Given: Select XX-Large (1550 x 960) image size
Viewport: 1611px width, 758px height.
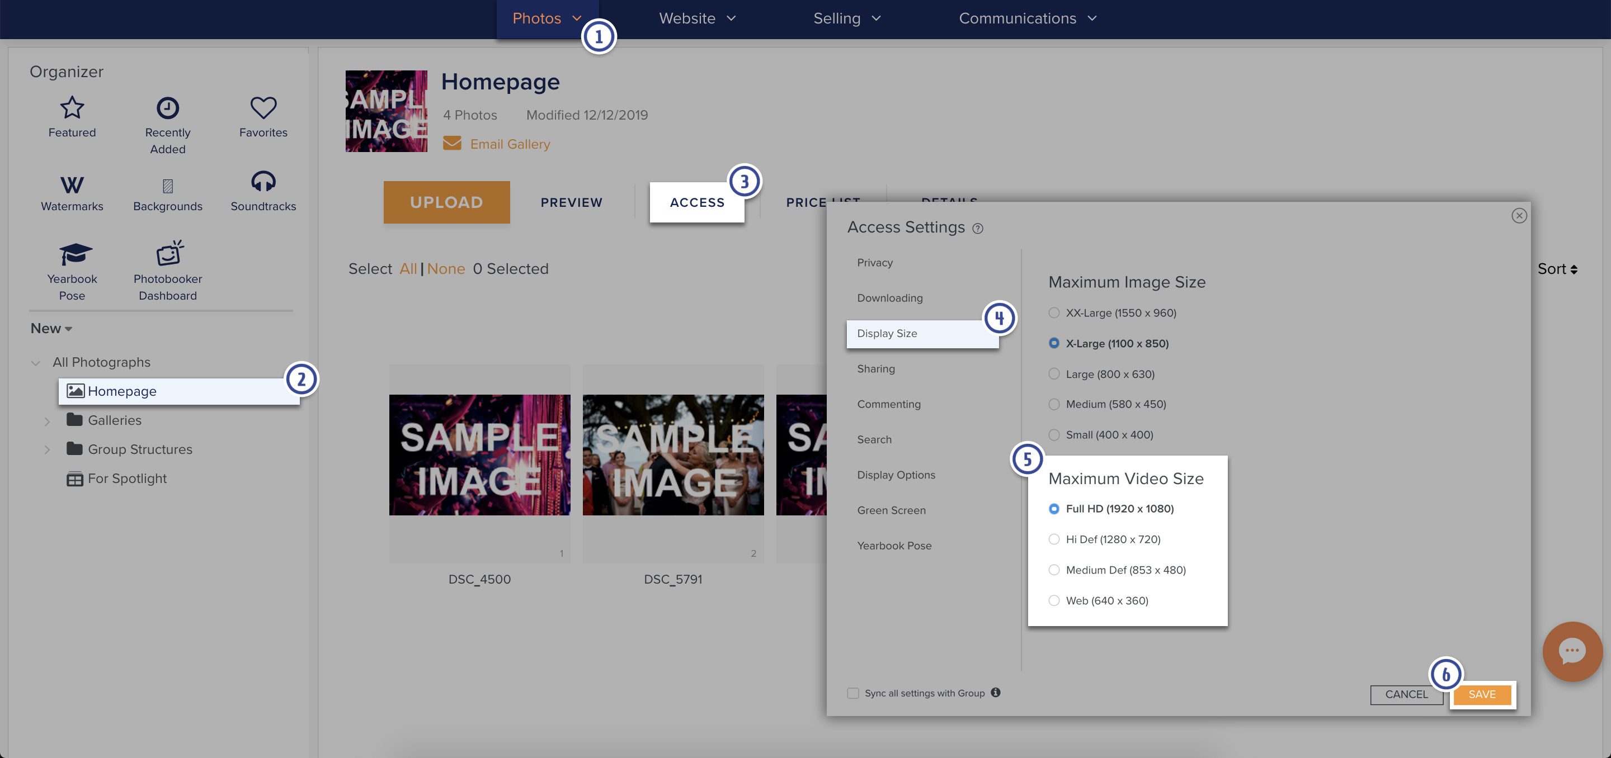Looking at the screenshot, I should click(x=1054, y=313).
